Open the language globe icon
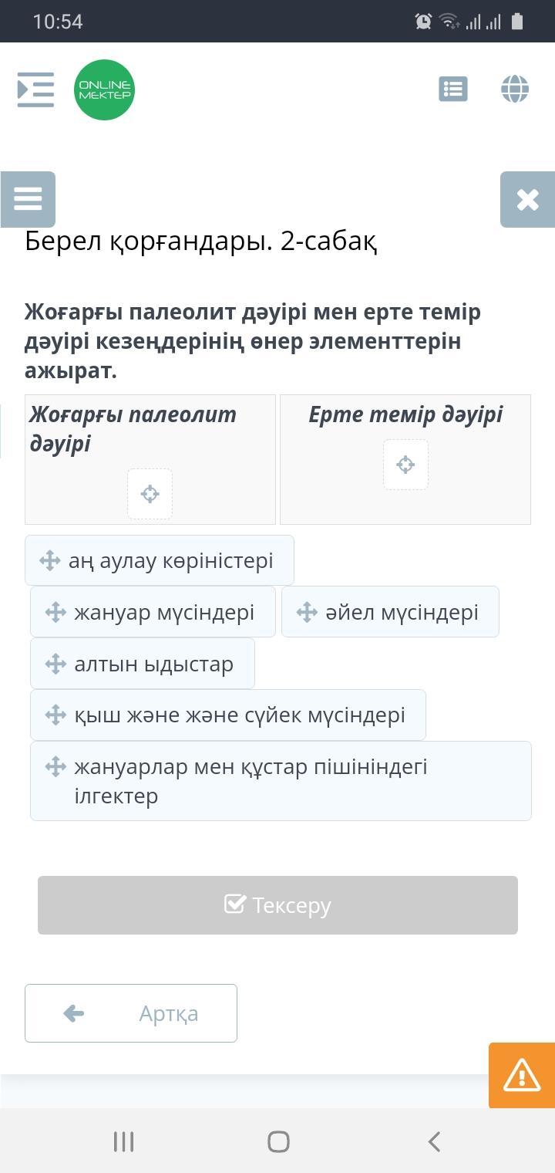The image size is (555, 1173). 515,90
